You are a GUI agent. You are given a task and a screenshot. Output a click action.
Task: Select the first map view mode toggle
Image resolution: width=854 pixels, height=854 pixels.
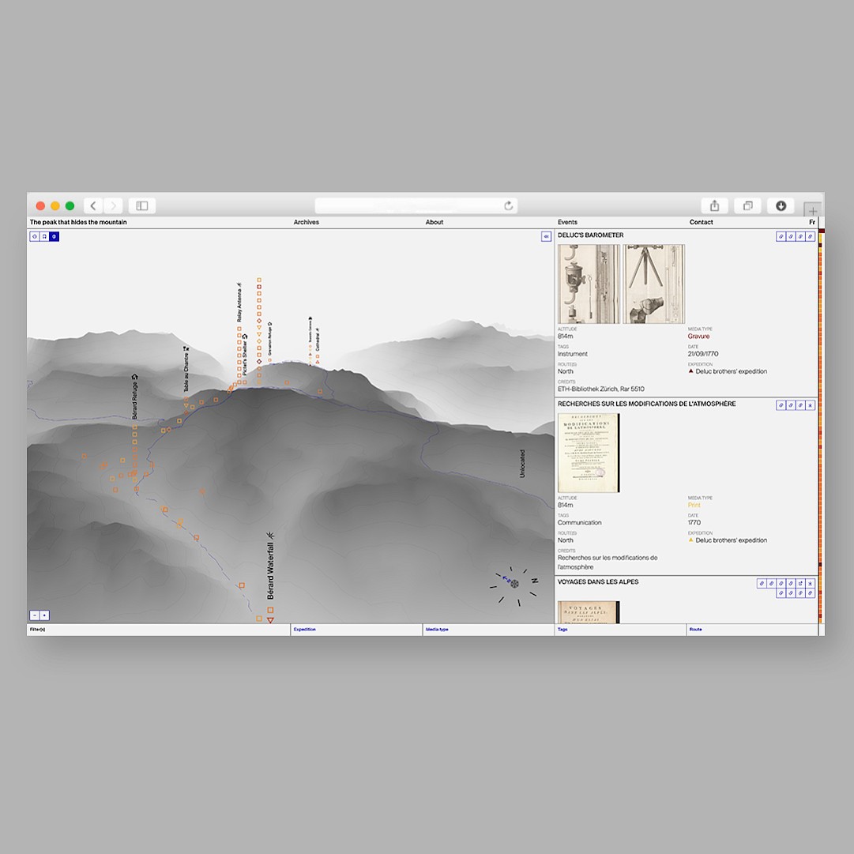pos(35,236)
